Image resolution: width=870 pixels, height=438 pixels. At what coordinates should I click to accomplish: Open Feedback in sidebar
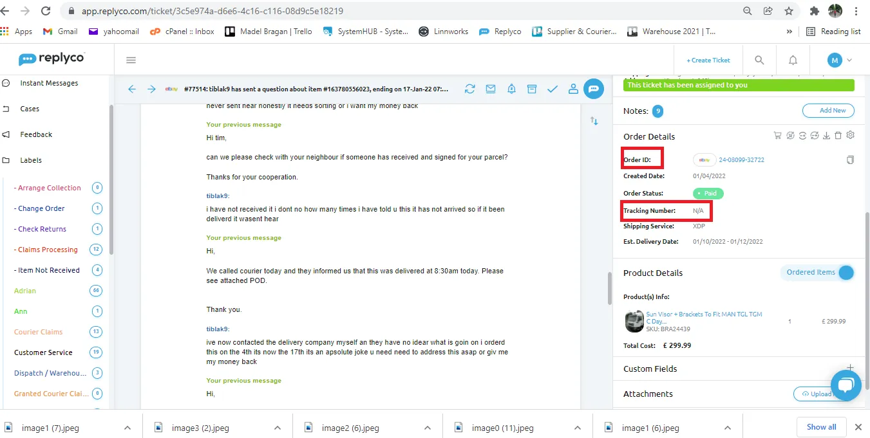(x=36, y=134)
